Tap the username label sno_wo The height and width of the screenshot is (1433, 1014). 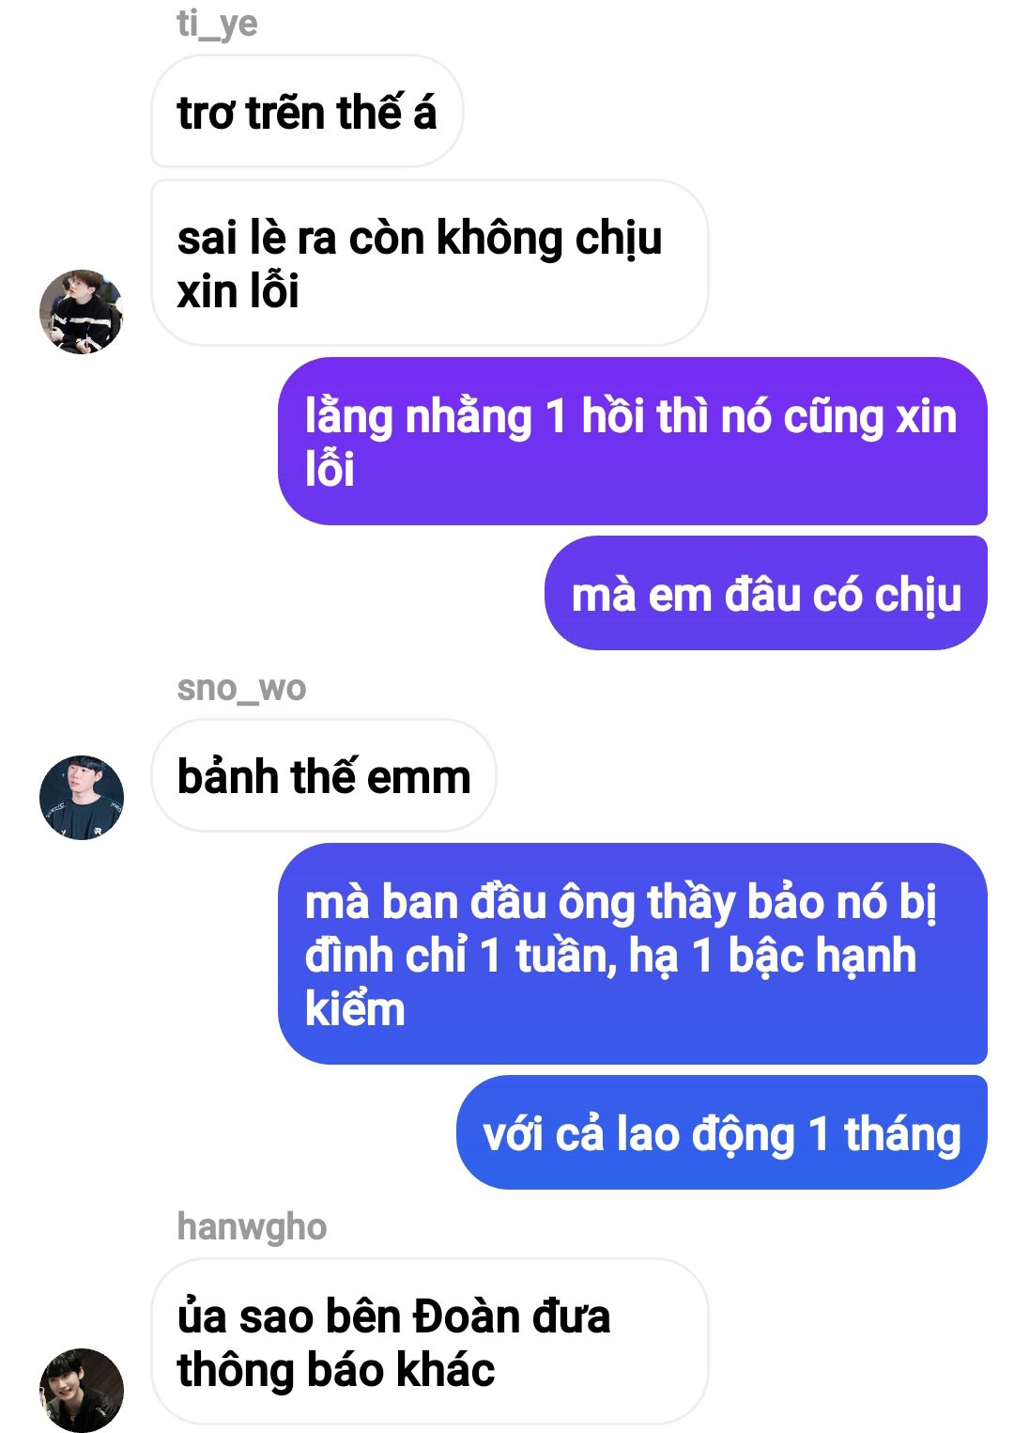241,688
